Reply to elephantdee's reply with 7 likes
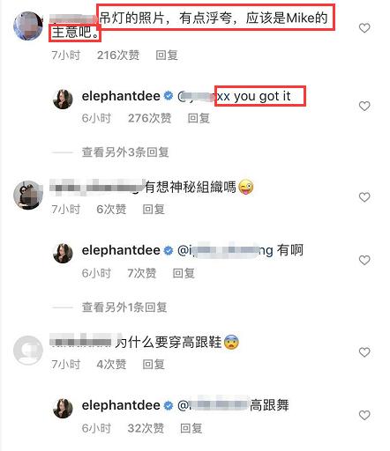 pyautogui.click(x=184, y=273)
